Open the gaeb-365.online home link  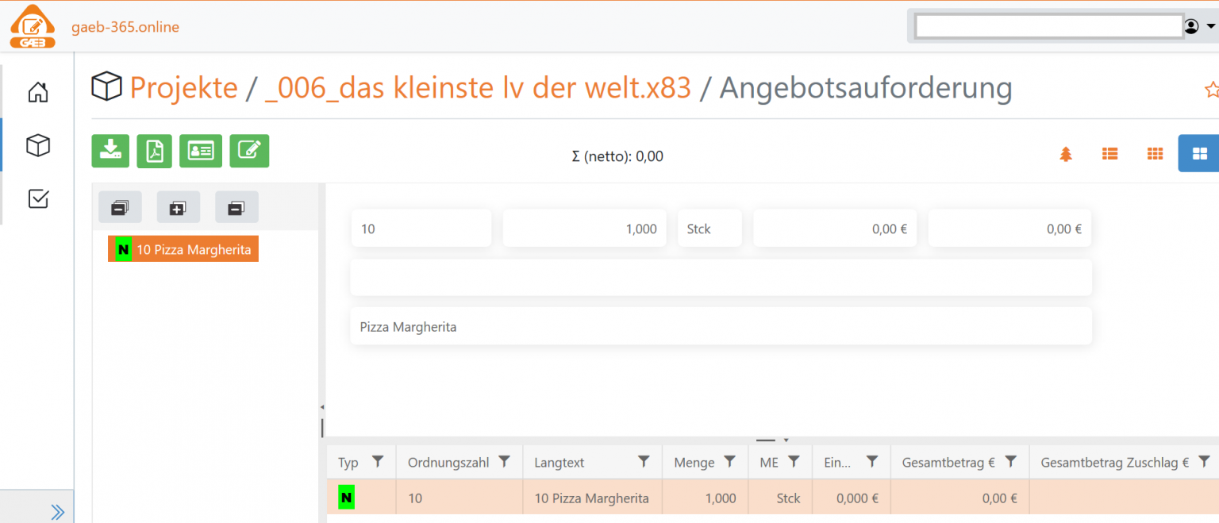pos(124,26)
